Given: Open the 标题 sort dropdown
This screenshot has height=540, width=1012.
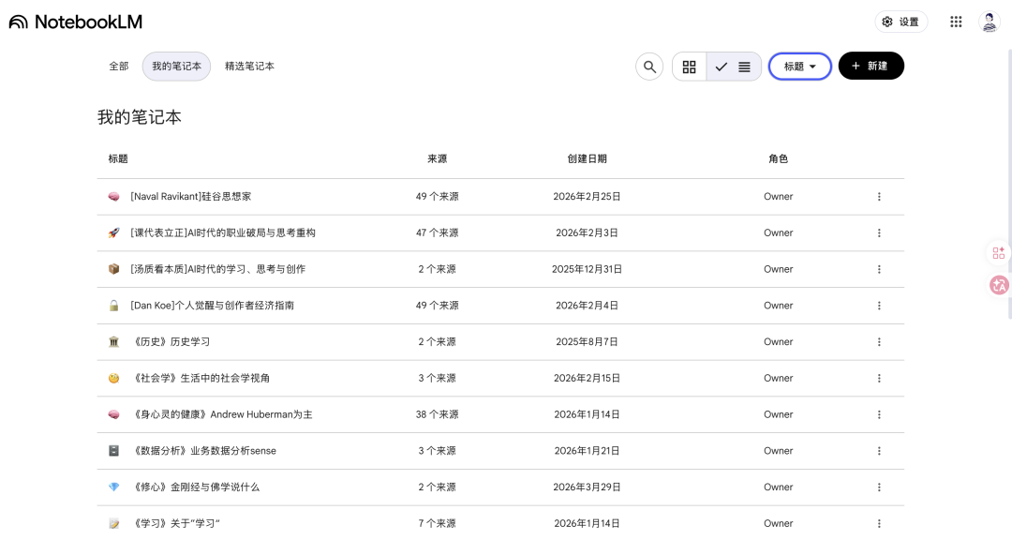Looking at the screenshot, I should pos(799,67).
